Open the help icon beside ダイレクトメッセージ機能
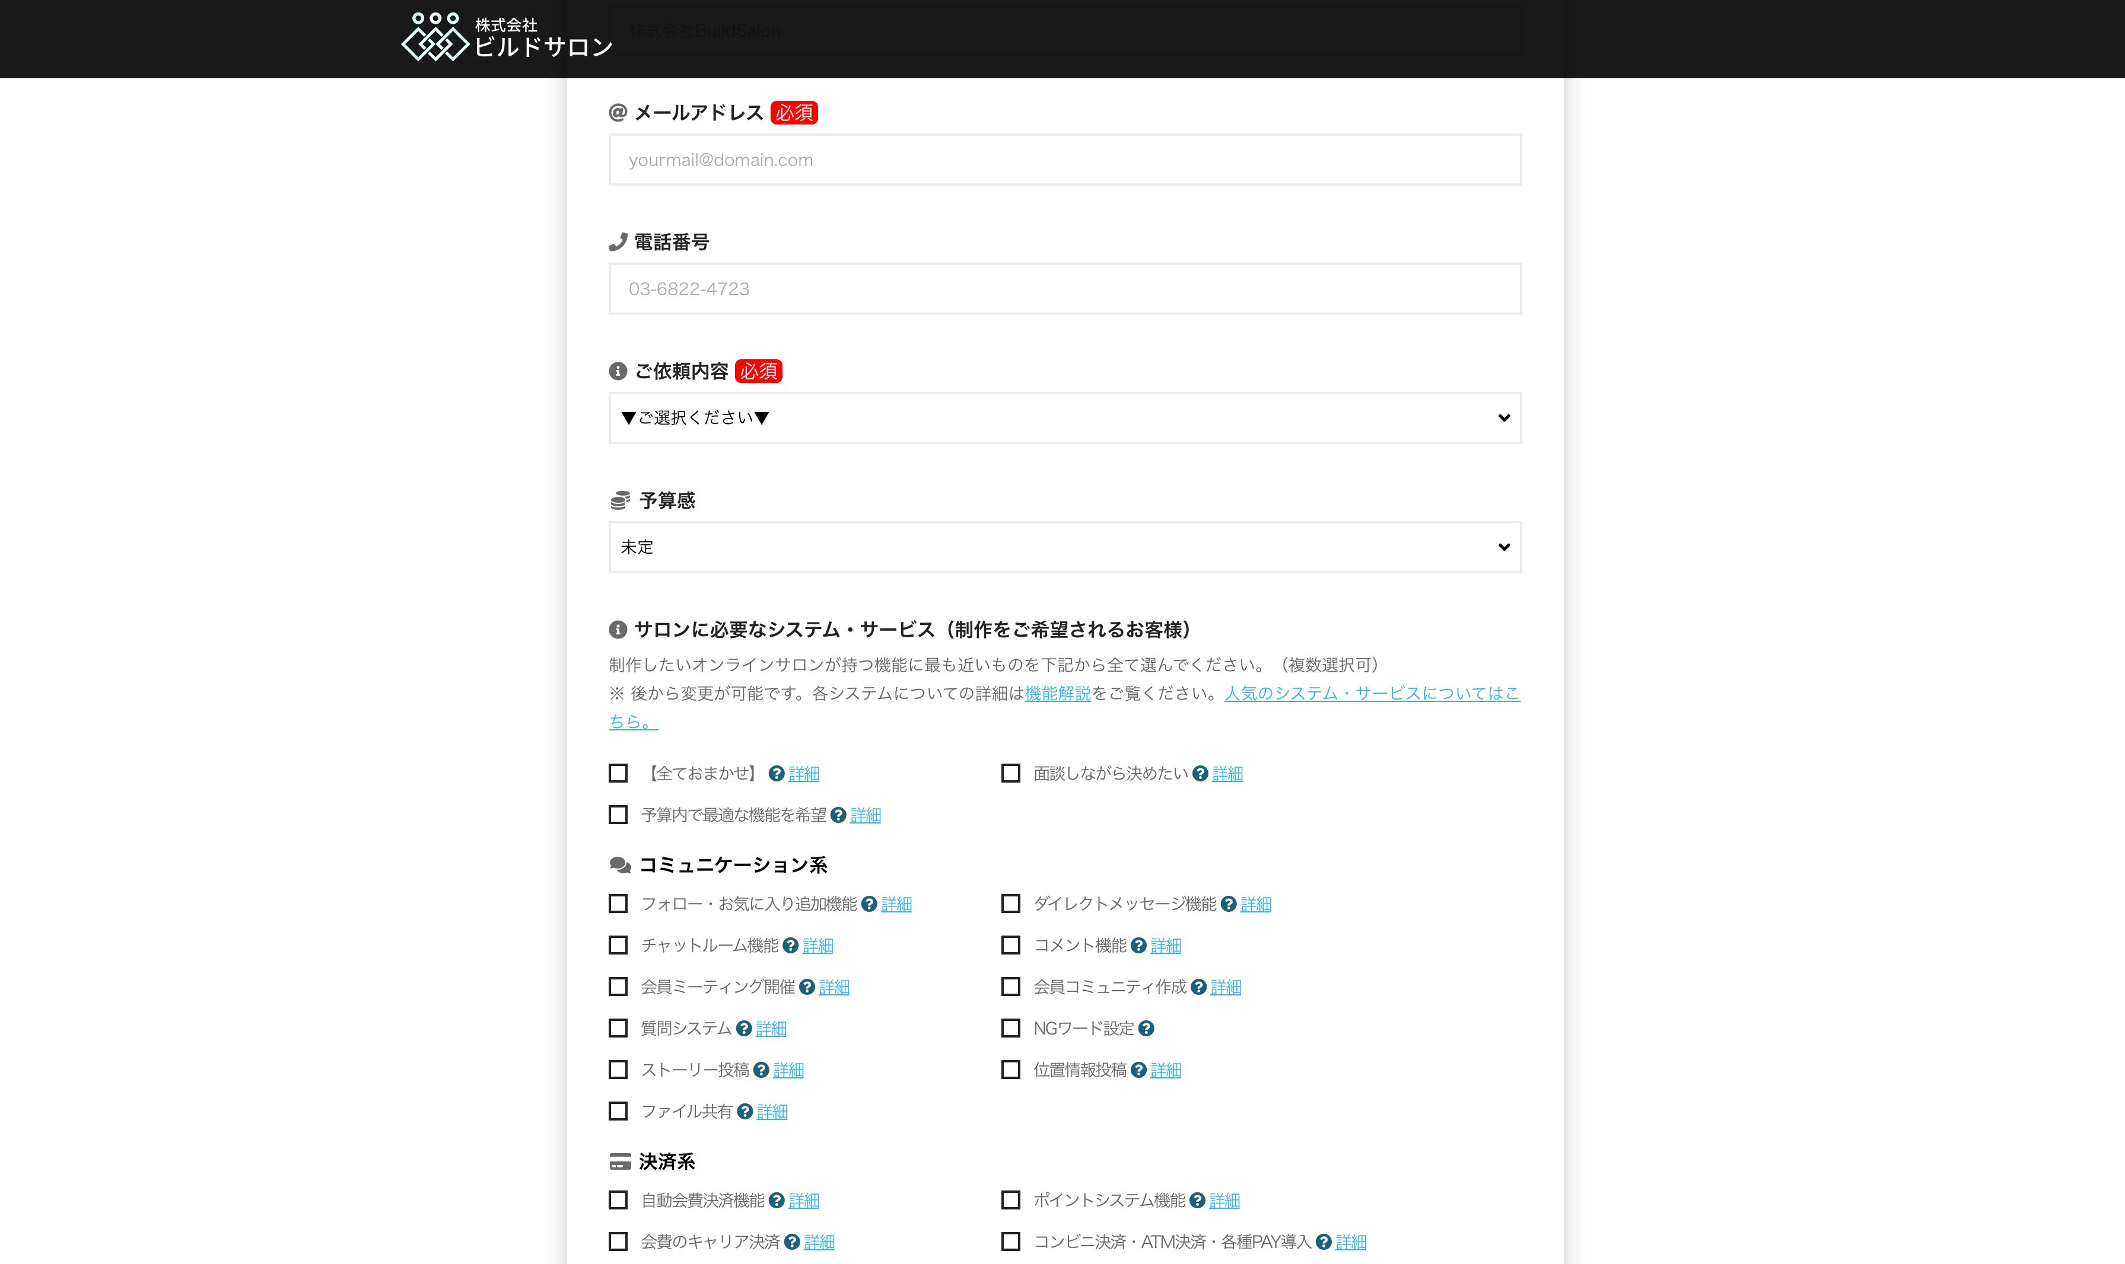 (x=1228, y=904)
